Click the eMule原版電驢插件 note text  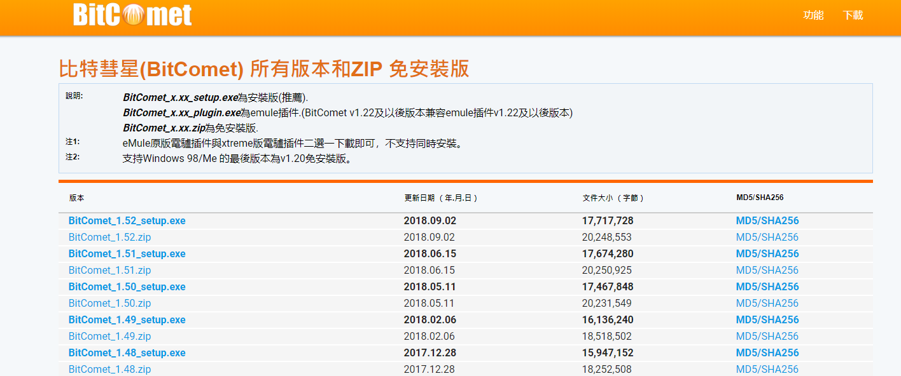coord(292,144)
